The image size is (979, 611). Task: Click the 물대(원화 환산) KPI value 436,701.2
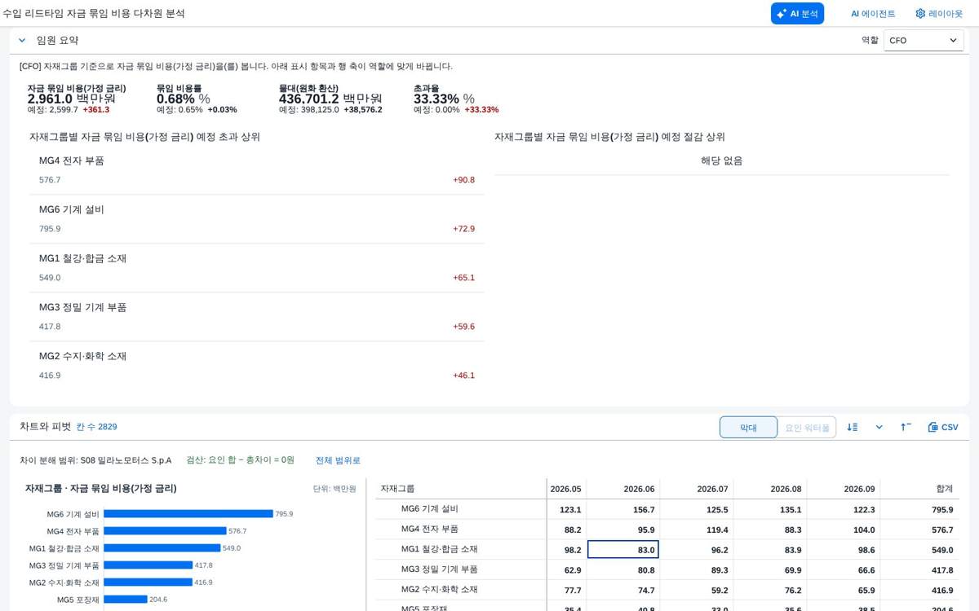[309, 99]
